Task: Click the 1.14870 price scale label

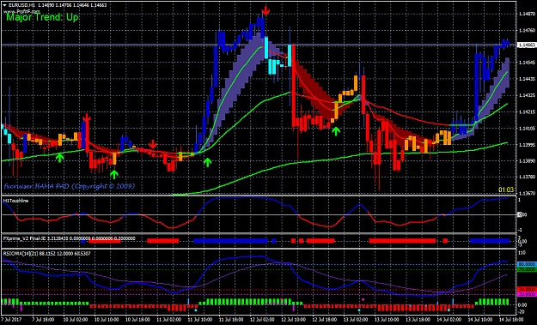Action: (527, 14)
